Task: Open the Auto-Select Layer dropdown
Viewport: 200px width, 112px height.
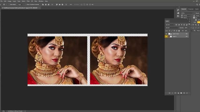Action: 20,4
